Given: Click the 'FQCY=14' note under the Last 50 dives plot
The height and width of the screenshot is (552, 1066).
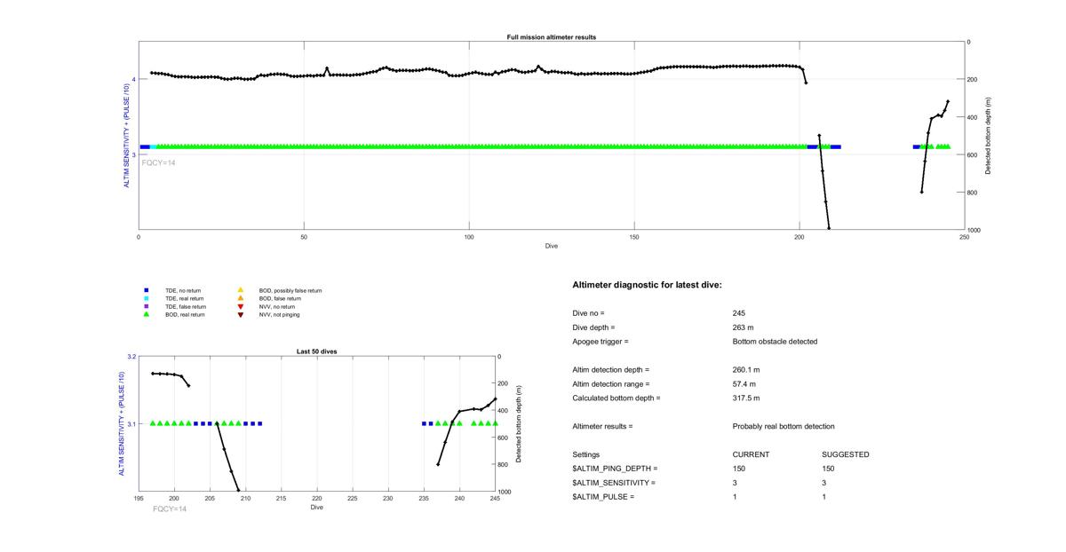Looking at the screenshot, I should pyautogui.click(x=170, y=509).
